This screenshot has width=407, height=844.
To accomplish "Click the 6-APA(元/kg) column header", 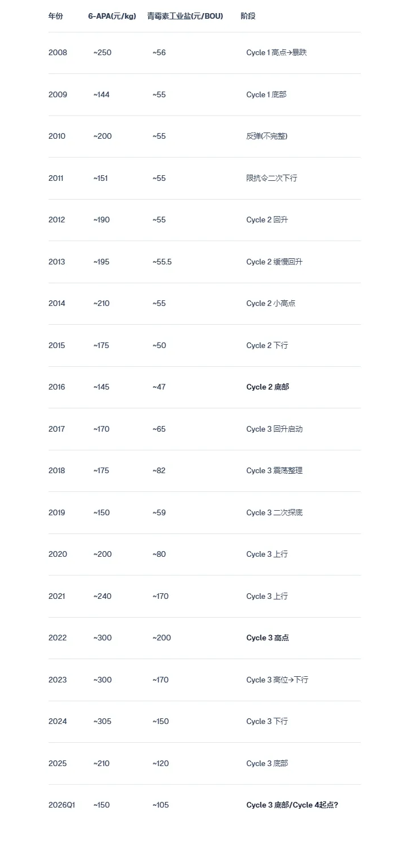I will coord(112,16).
